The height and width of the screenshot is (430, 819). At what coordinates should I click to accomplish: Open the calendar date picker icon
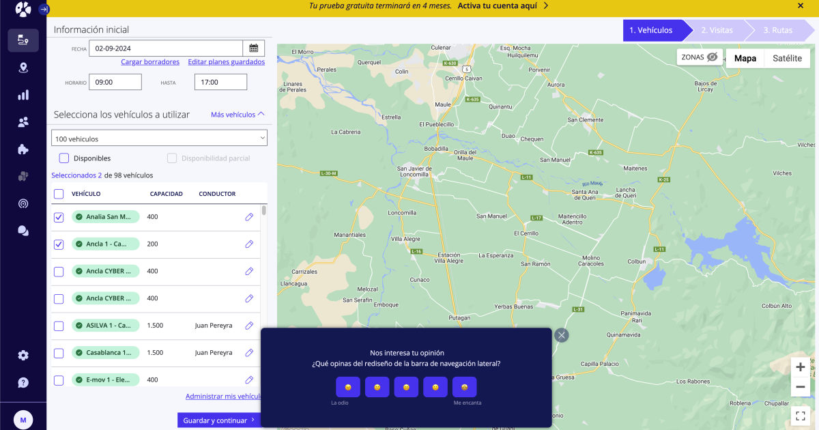pos(253,48)
